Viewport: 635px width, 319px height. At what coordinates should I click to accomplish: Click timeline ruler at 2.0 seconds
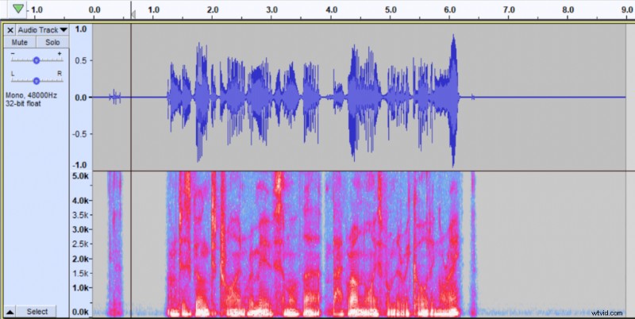click(213, 10)
